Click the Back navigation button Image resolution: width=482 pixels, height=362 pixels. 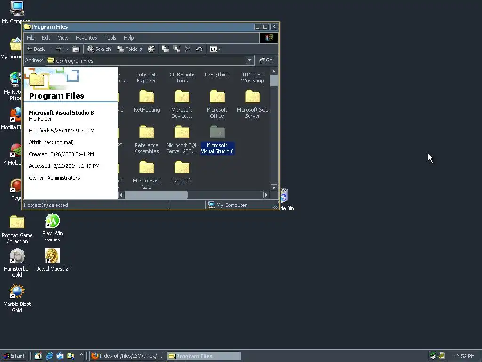tap(36, 49)
